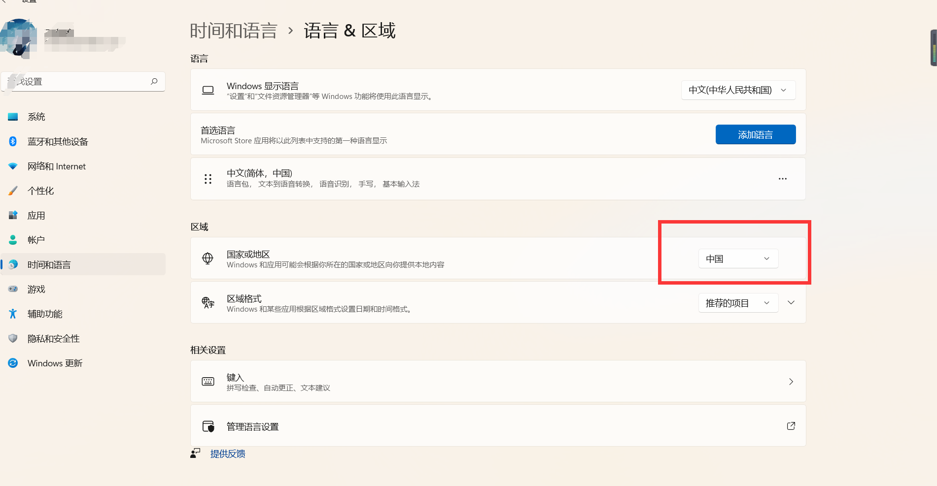The height and width of the screenshot is (486, 937).
Task: Click the globe icon beside 国家或地区
Action: (208, 259)
